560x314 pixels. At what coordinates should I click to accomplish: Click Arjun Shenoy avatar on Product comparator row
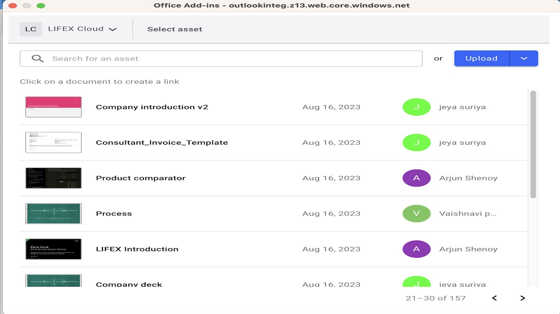pyautogui.click(x=417, y=178)
